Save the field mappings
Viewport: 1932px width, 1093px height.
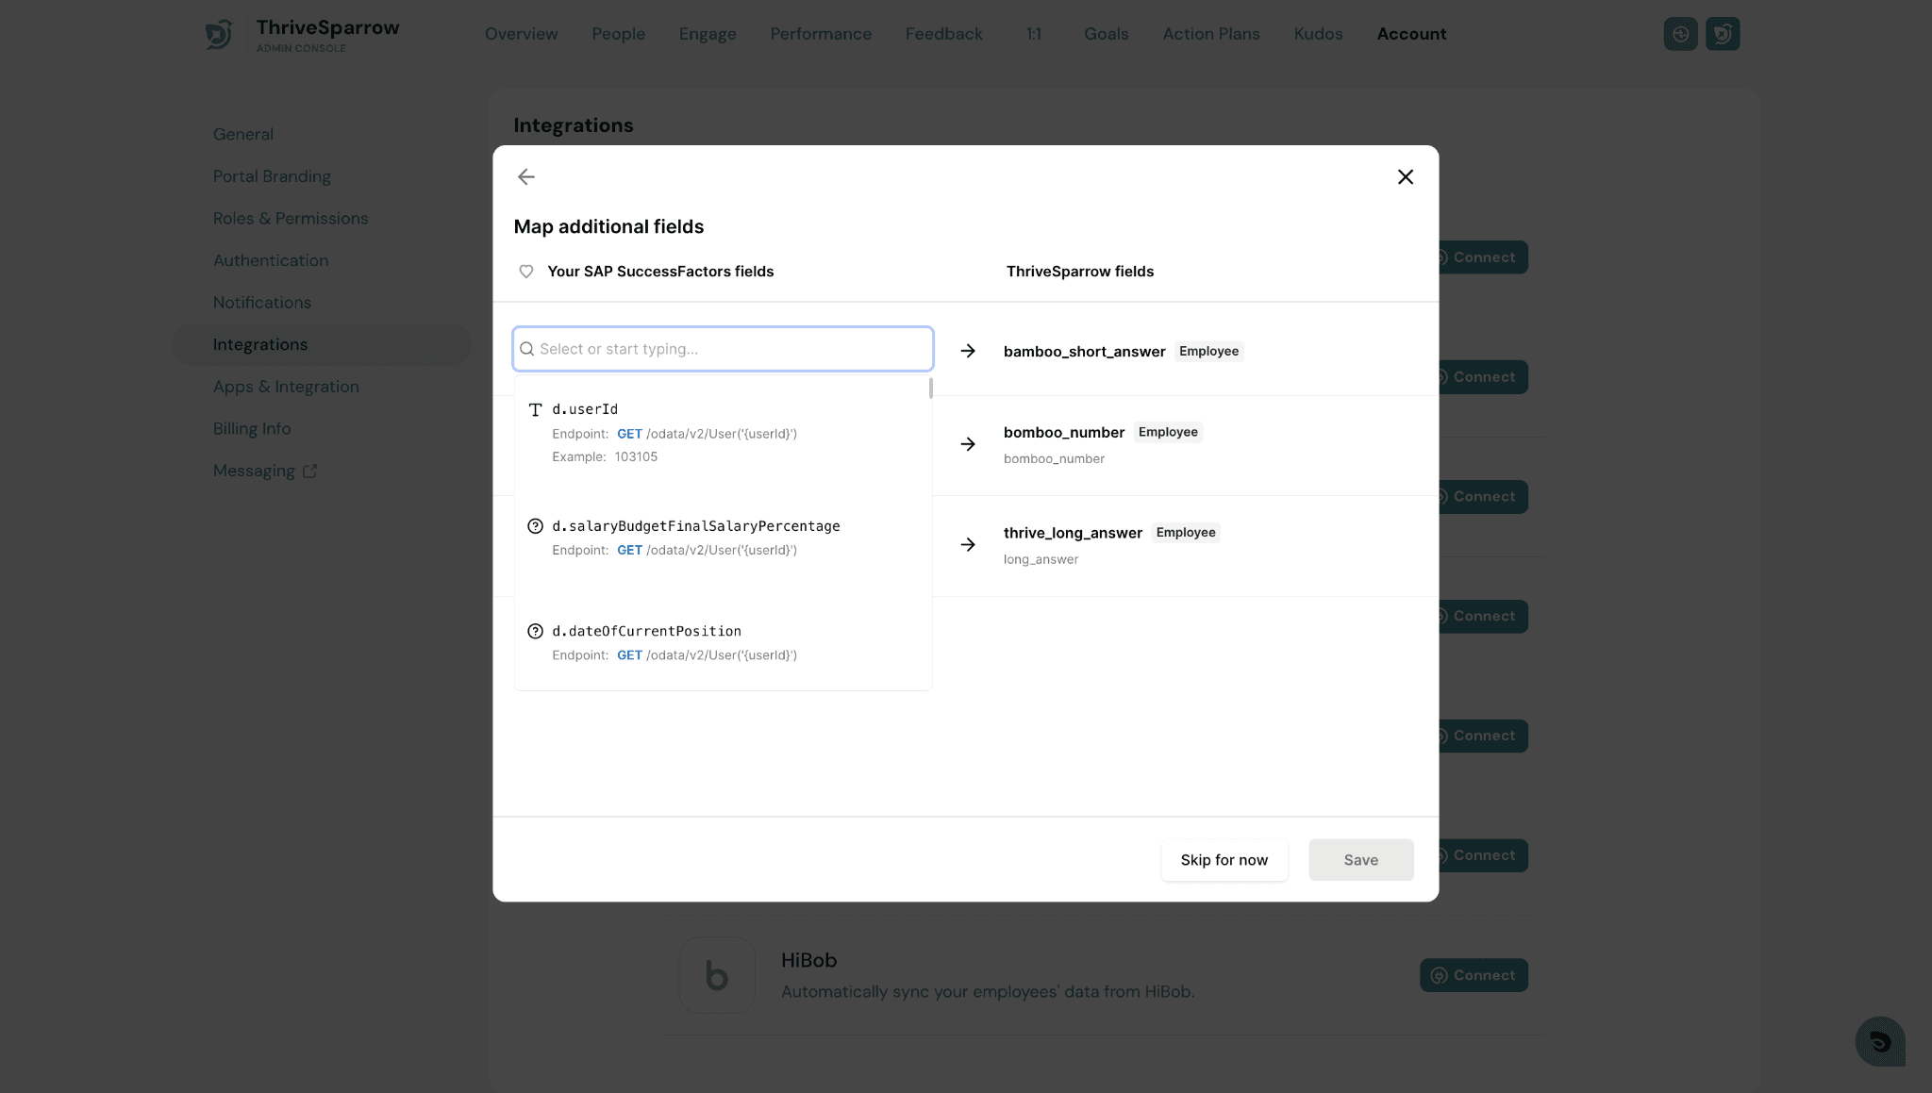click(1360, 860)
